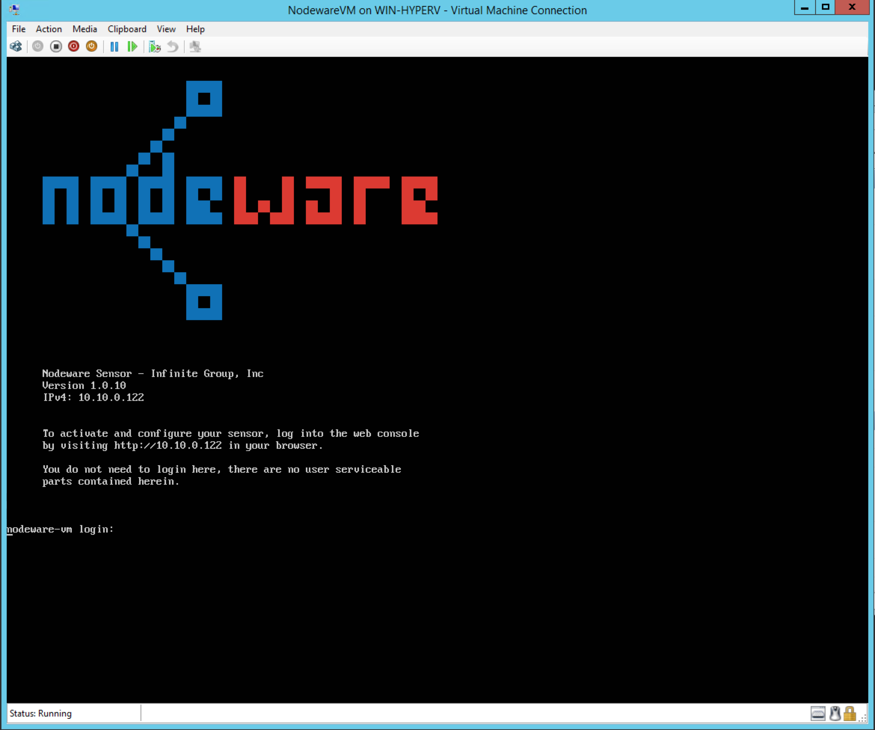
Task: Open the Clipboard menu
Action: point(127,29)
